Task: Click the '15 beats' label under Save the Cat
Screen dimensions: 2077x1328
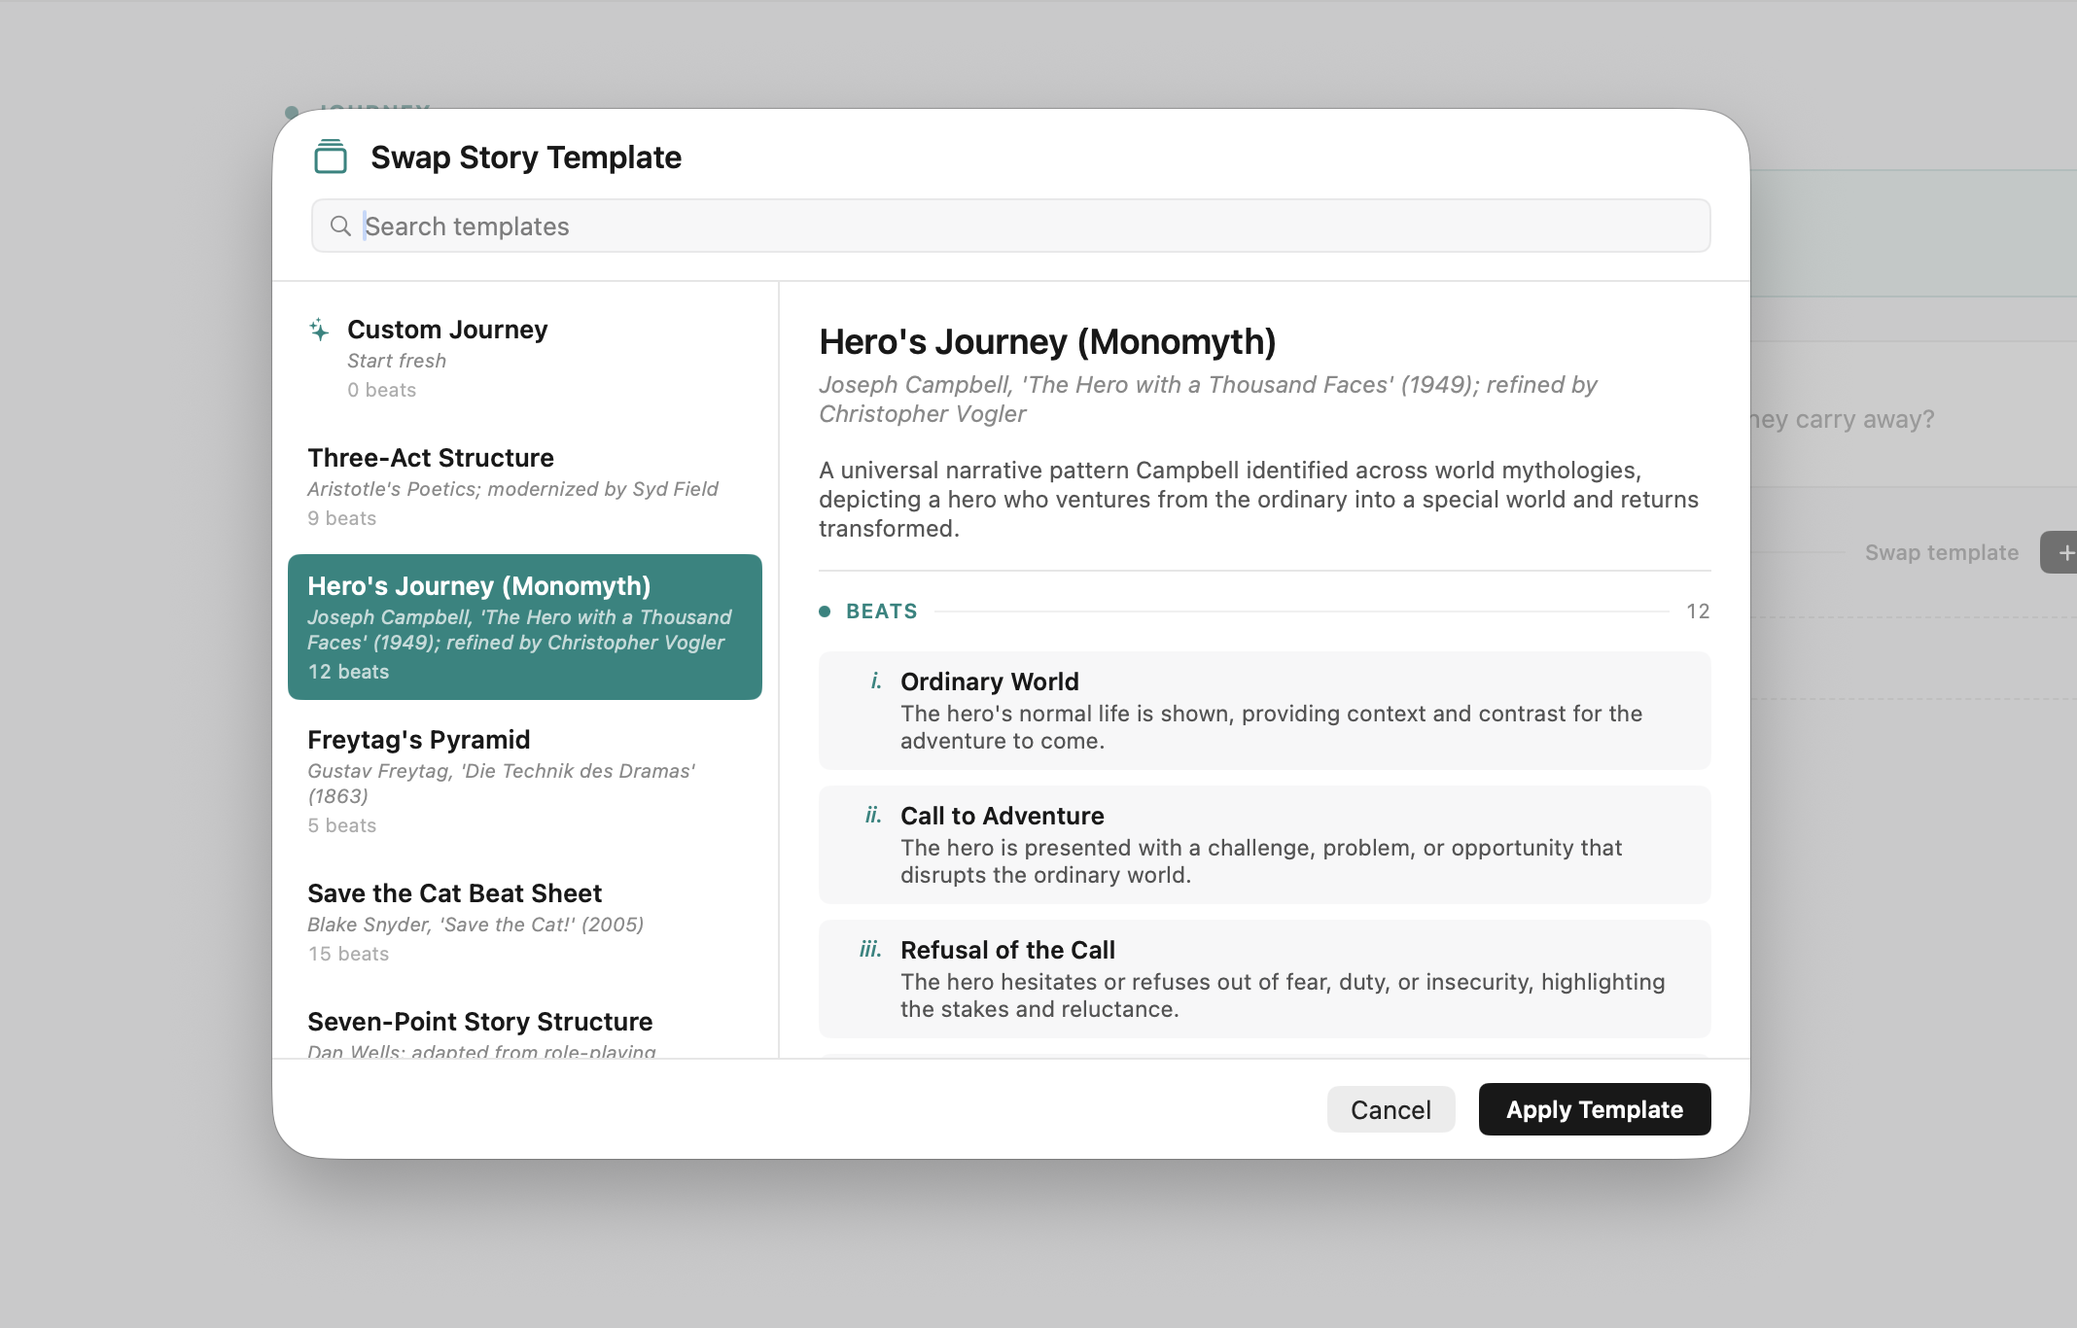Action: tap(348, 954)
